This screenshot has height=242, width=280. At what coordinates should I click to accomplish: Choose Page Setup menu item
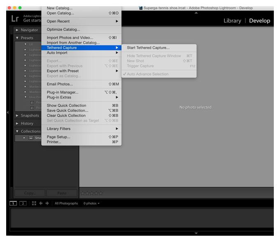[x=82, y=137]
